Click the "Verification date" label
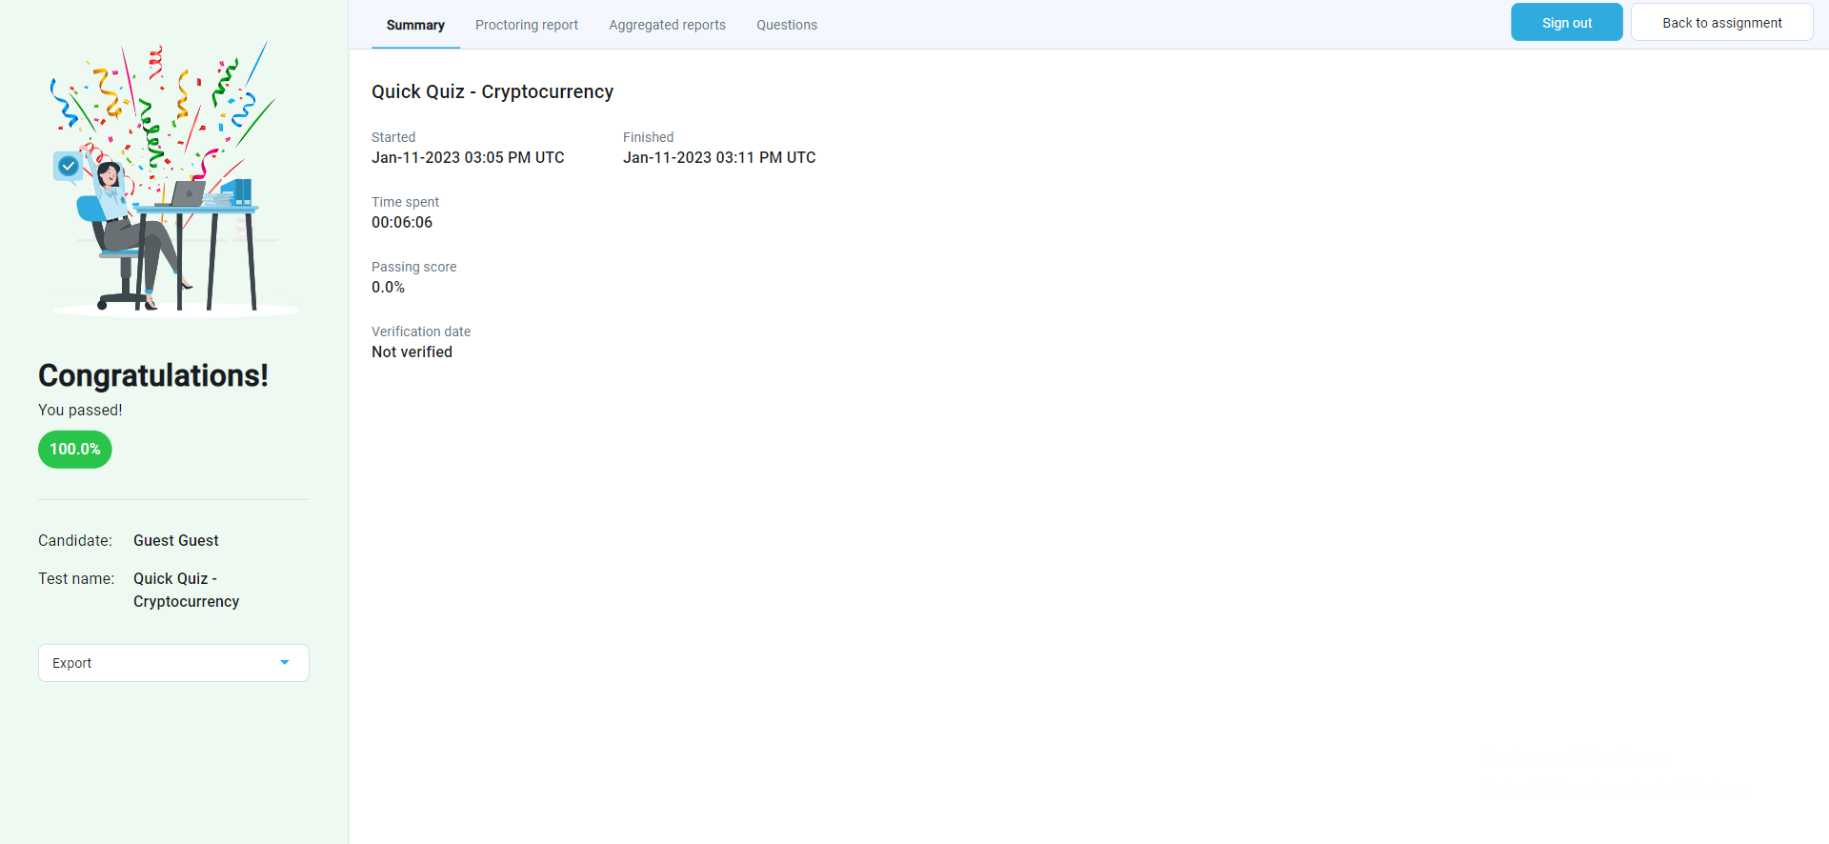 point(421,332)
